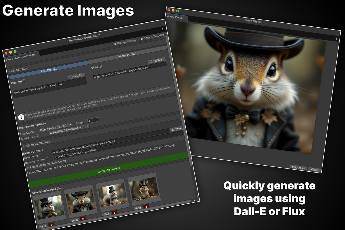The height and width of the screenshot is (230, 345).
Task: Click the Content prompt text field
Action: pos(50,87)
